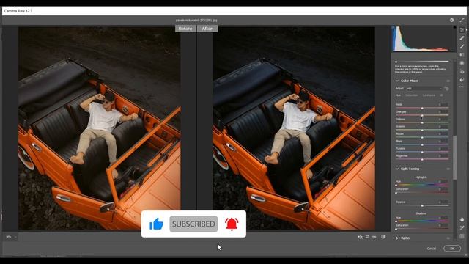
Task: Hide Optics edits with eye icon
Action: 448,238
